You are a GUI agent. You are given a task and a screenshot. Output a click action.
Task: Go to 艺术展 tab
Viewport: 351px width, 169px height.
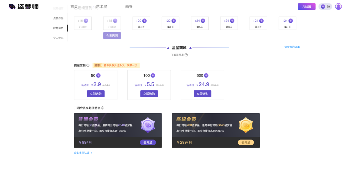pos(101,6)
